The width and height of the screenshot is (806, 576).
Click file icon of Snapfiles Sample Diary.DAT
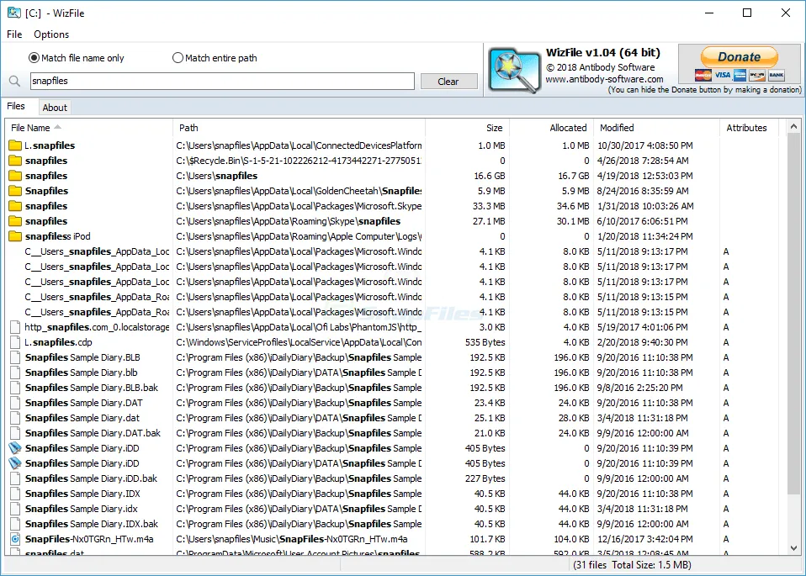tap(15, 403)
